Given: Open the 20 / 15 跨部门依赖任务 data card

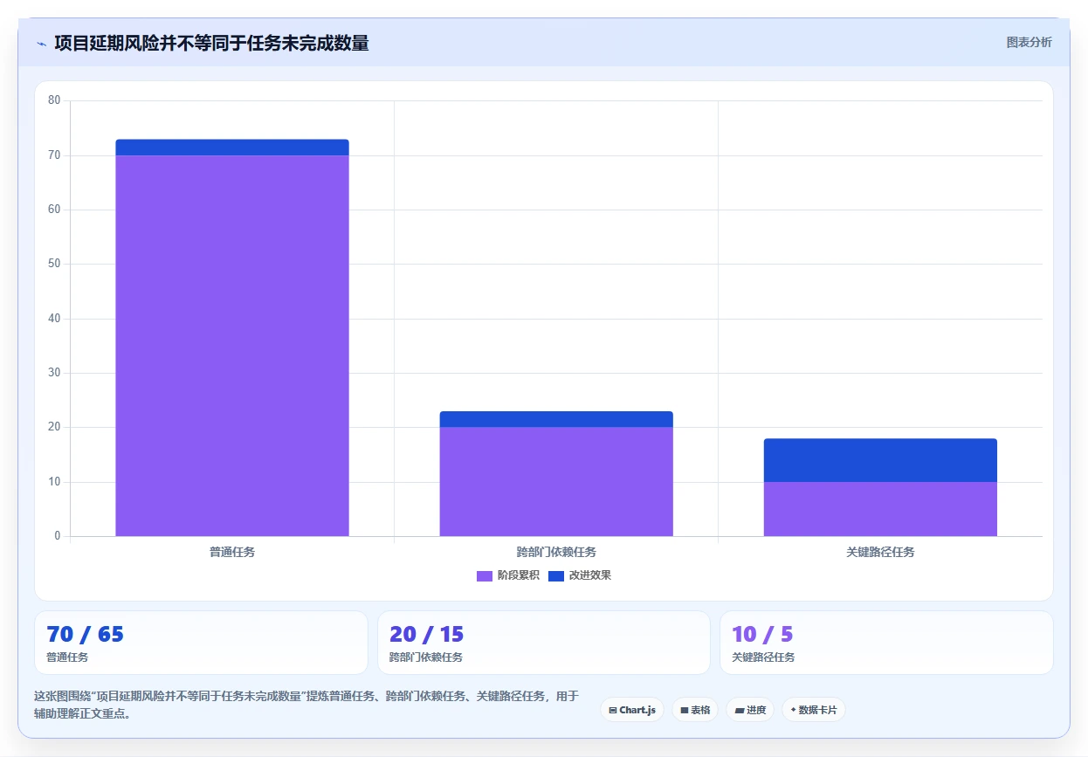Looking at the screenshot, I should 544,643.
